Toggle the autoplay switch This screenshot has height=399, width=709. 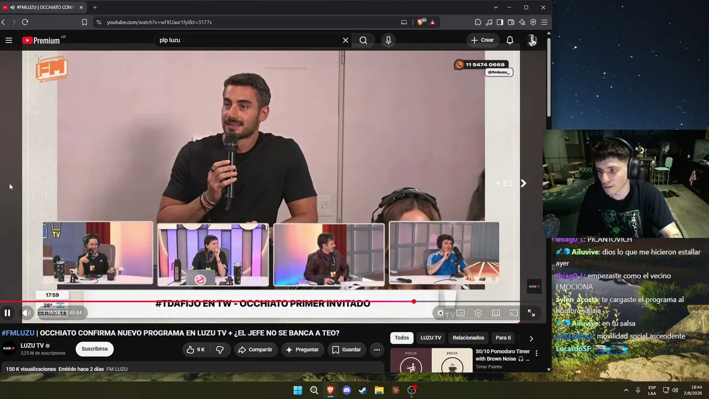coord(441,313)
